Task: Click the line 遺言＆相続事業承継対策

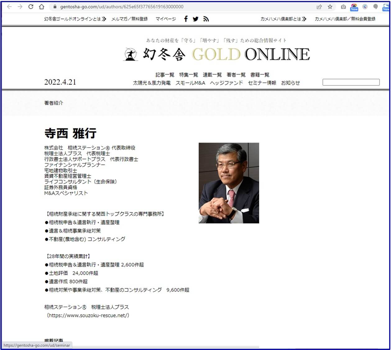Action: [73, 231]
